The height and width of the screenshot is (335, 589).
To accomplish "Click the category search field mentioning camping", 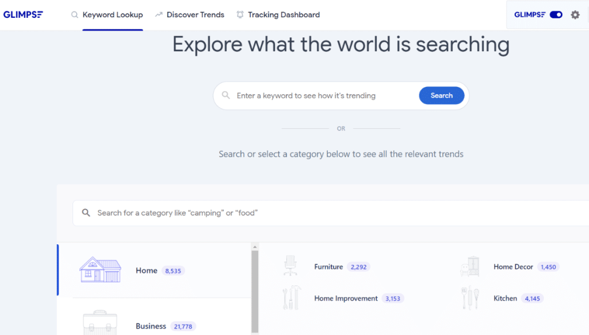I will tap(230, 212).
